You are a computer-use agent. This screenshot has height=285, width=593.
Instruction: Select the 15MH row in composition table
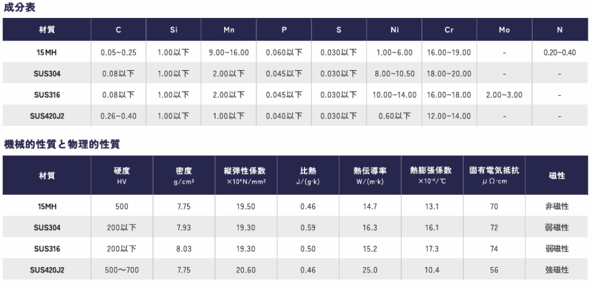(295, 52)
